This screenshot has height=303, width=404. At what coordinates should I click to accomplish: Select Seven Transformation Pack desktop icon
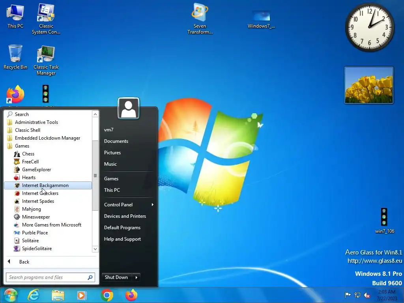tap(200, 19)
